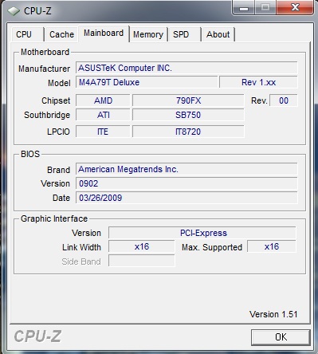
Task: Select the Memory tab
Action: (x=148, y=34)
